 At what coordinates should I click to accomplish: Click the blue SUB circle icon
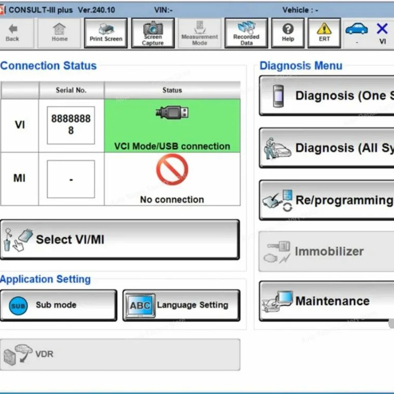pyautogui.click(x=18, y=306)
